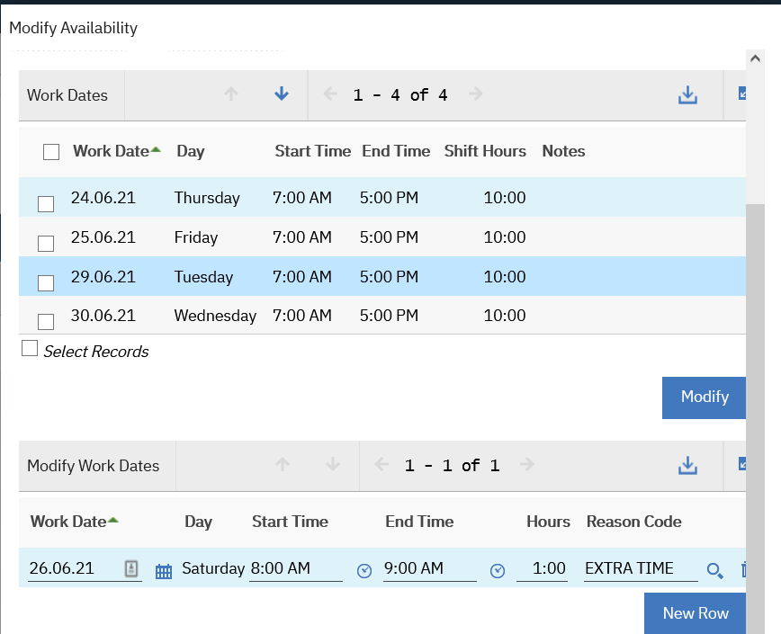
Task: Sort Modify Work Dates by Work Date
Action: pos(68,522)
